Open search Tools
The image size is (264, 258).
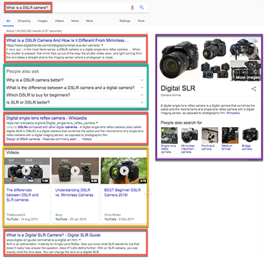(141, 21)
